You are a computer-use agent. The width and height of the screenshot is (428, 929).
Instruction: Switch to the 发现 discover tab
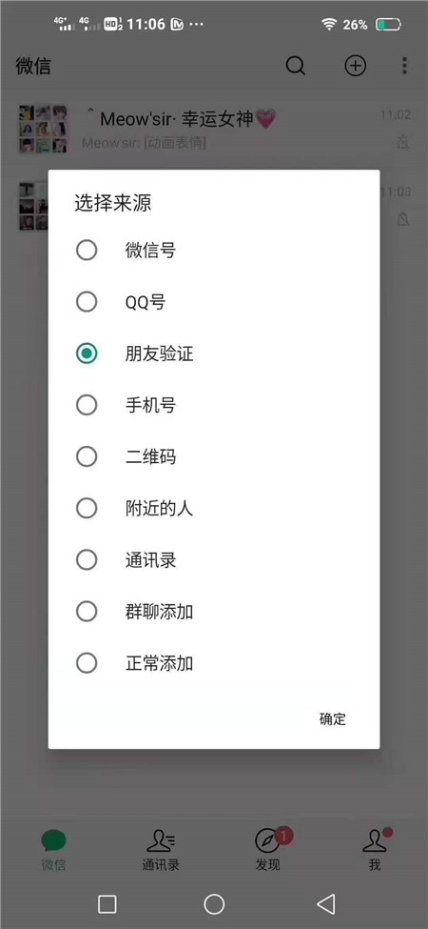(268, 850)
